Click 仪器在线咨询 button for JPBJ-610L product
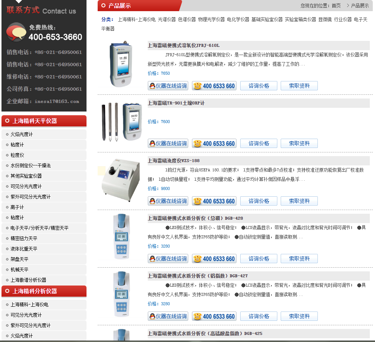Screen dimensions: 375x342 coord(168,86)
